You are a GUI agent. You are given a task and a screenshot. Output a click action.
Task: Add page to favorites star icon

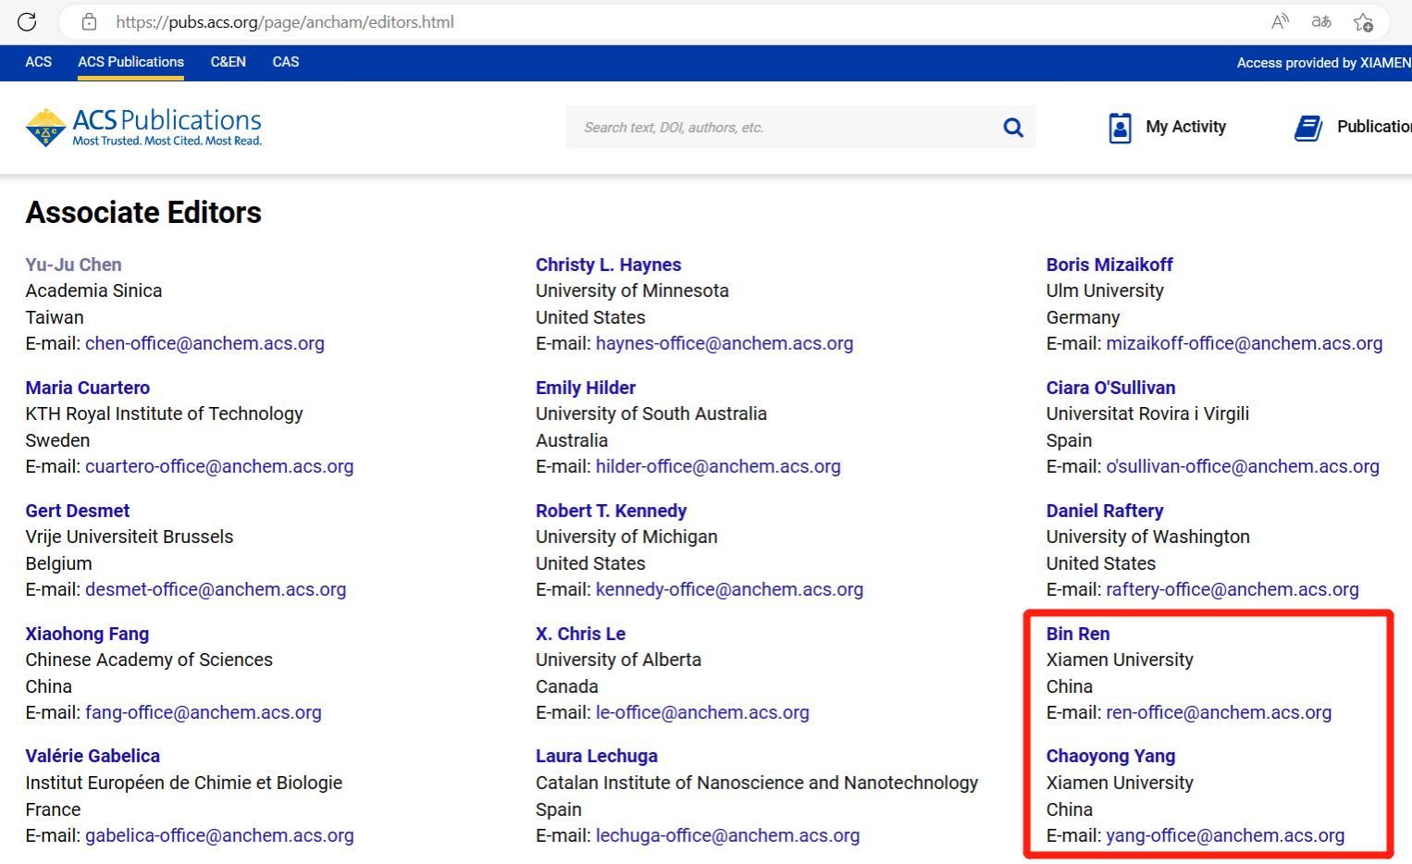pos(1363,22)
